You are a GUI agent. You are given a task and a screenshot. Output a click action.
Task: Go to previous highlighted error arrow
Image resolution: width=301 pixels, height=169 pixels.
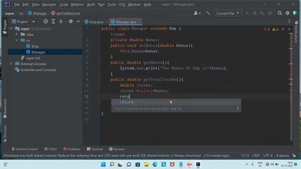[x=283, y=29]
